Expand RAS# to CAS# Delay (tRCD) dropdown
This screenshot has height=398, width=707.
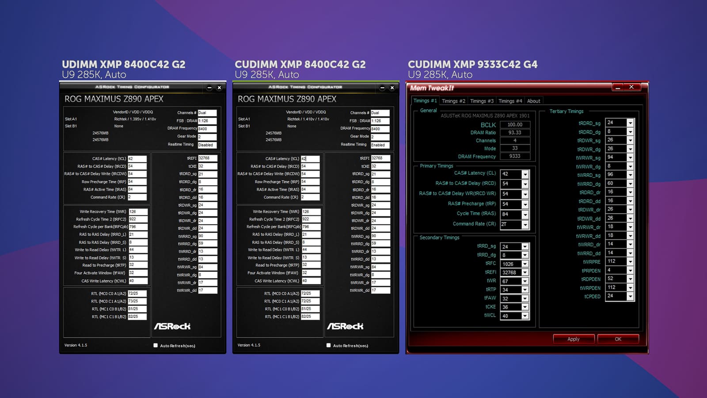525,184
